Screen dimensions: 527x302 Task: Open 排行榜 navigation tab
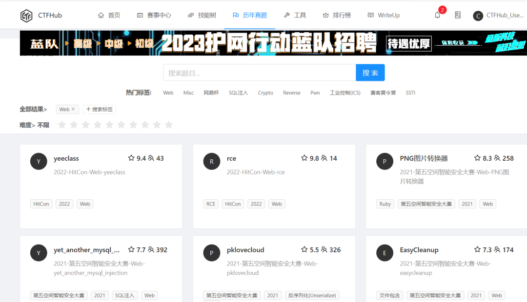[337, 15]
